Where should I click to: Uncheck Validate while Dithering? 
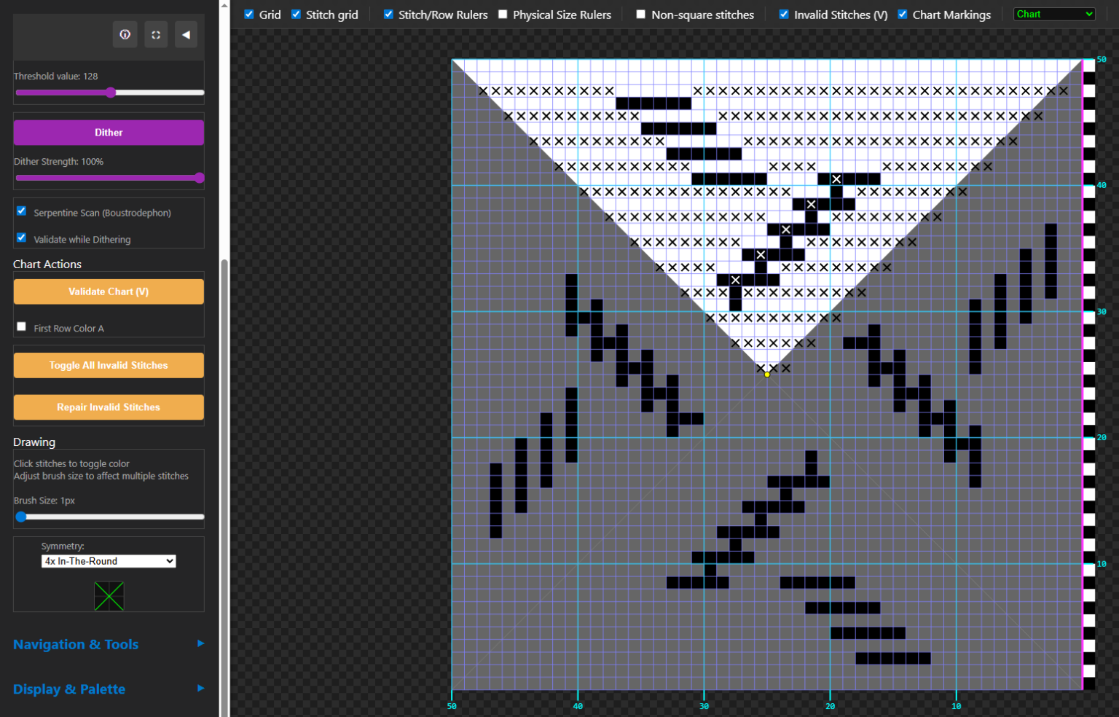coord(21,238)
